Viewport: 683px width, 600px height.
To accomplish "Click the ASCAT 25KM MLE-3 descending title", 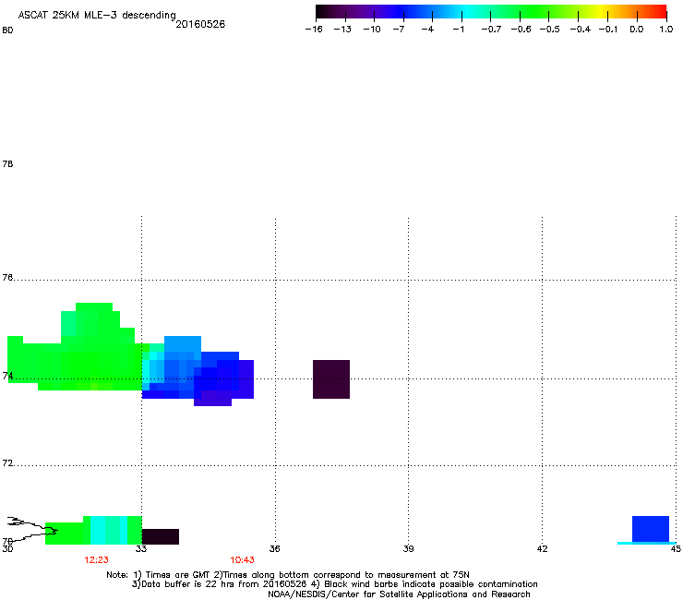I will [97, 15].
